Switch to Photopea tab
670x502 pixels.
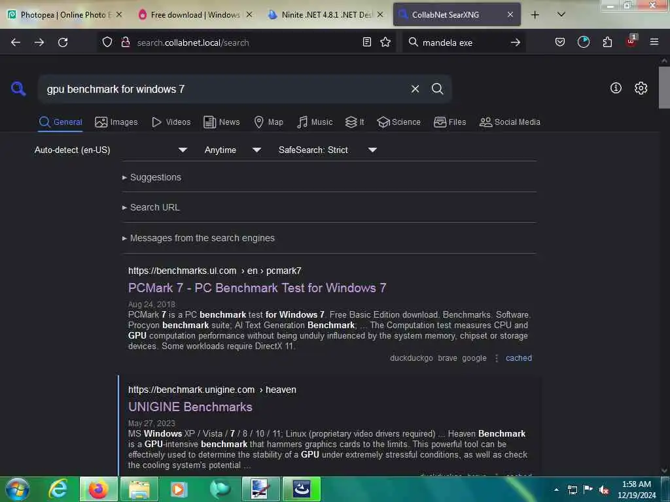[x=60, y=14]
